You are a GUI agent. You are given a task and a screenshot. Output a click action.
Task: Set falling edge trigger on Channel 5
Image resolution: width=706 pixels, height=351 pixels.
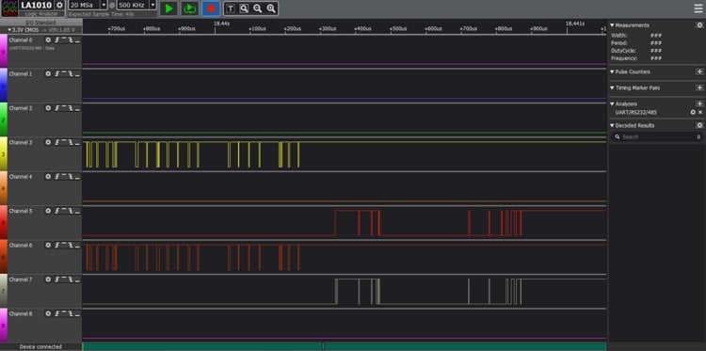[x=71, y=211]
